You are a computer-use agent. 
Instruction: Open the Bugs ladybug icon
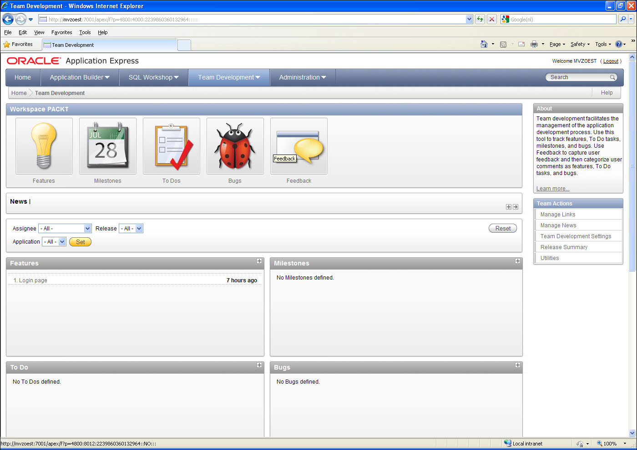(235, 146)
